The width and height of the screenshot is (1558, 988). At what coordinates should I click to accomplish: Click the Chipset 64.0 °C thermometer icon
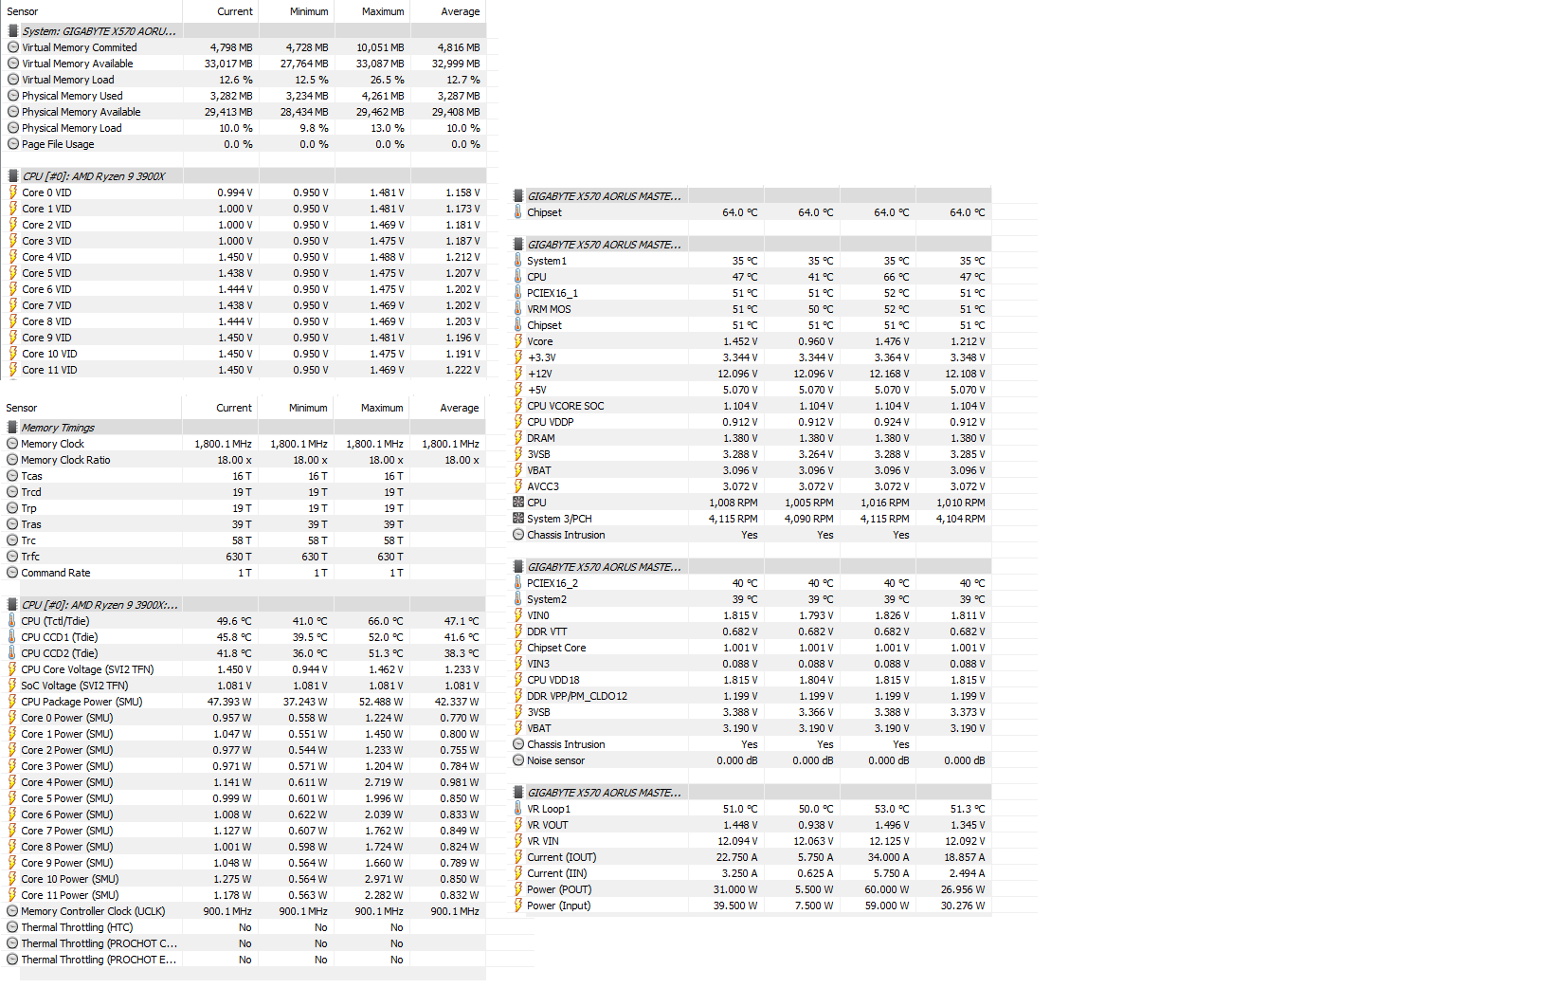[518, 212]
